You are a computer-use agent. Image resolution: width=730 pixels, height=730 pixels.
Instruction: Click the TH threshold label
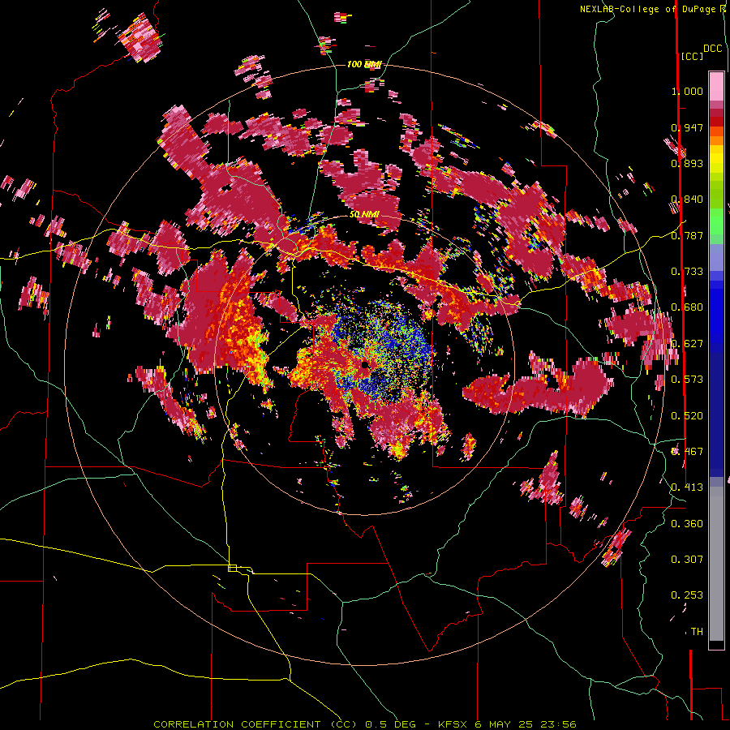point(697,632)
